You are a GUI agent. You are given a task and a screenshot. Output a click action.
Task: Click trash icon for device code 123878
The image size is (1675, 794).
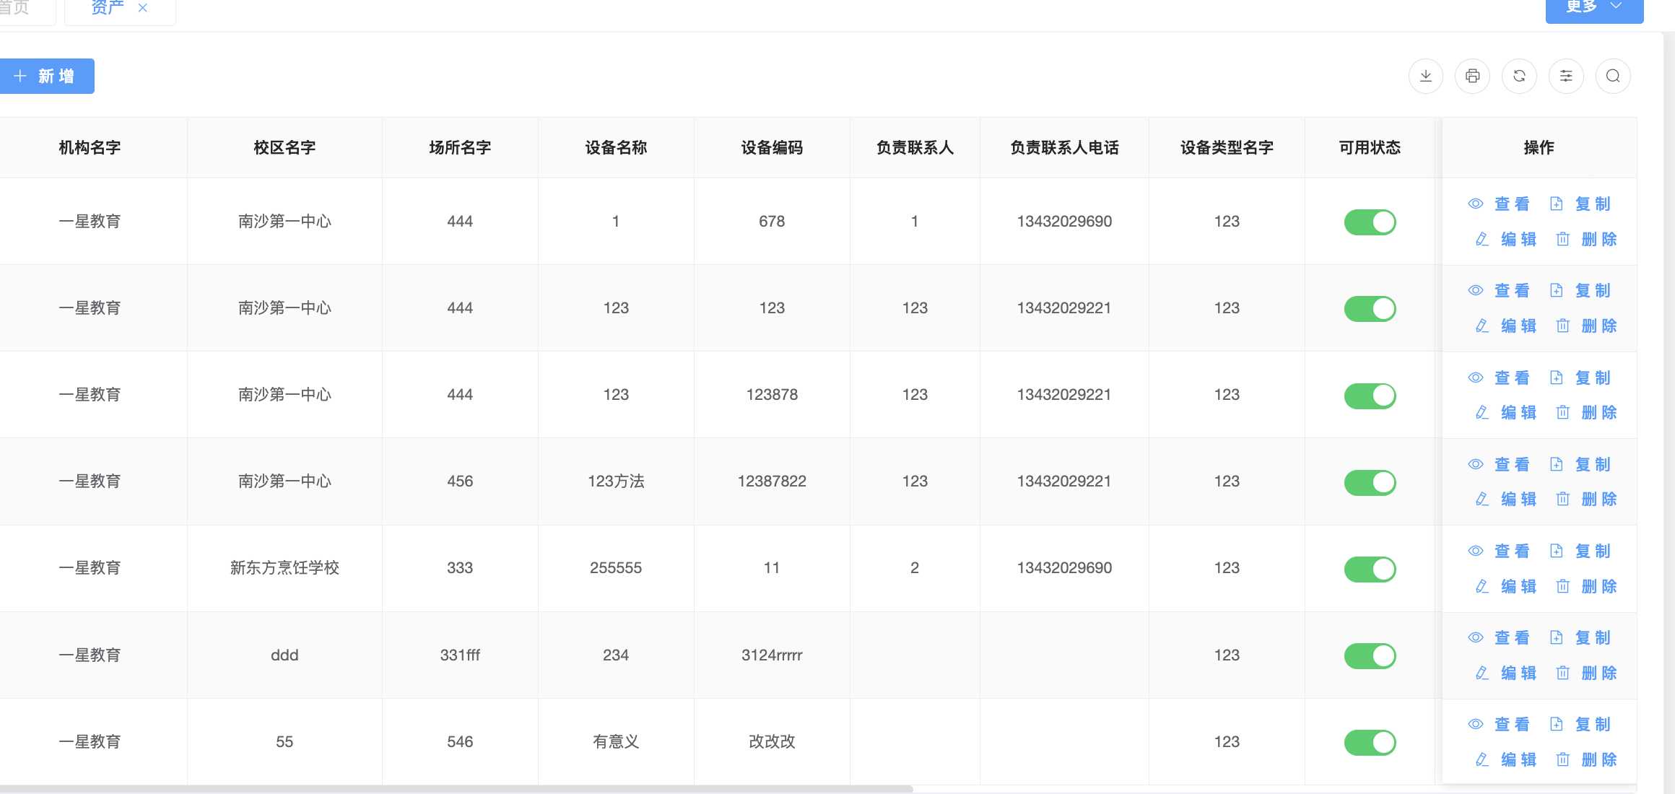1563,412
